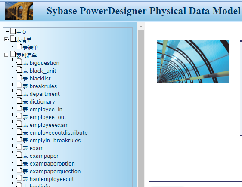242x187 pixels.
Task: Click the page icon beside emplyin_breakrules
Action: pos(19,139)
